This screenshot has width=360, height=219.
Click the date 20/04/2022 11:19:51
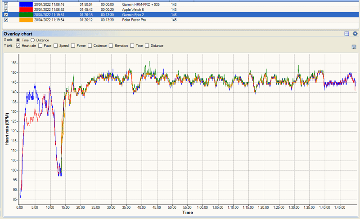(49, 15)
